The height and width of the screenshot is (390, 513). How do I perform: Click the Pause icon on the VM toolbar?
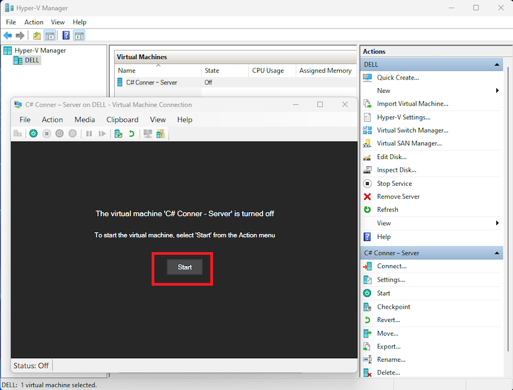[89, 133]
